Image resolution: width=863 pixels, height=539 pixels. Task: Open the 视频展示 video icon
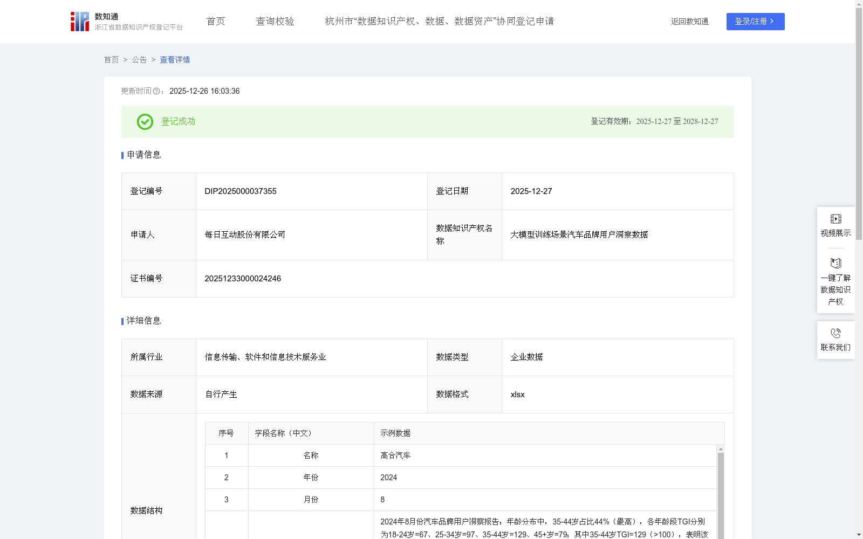tap(835, 219)
